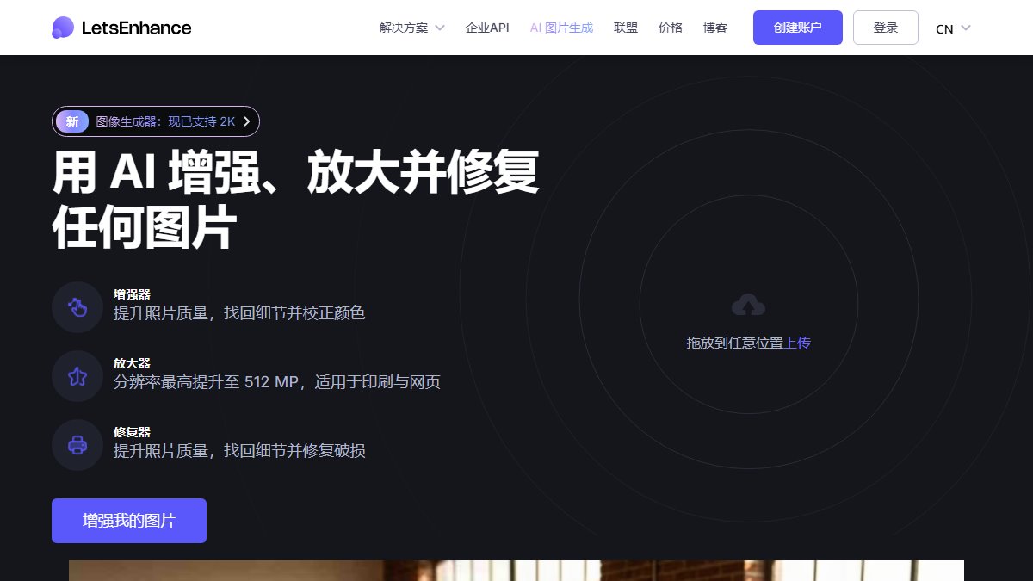1033x581 pixels.
Task: Click the LetsEnhance wordmark text
Action: 136,28
